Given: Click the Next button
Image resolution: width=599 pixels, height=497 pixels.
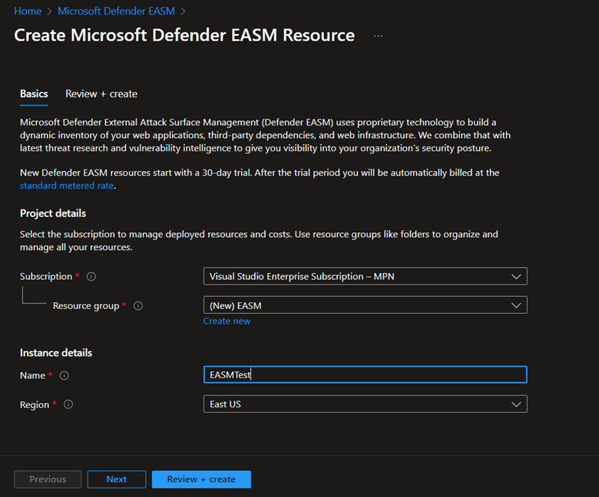Looking at the screenshot, I should tap(117, 479).
